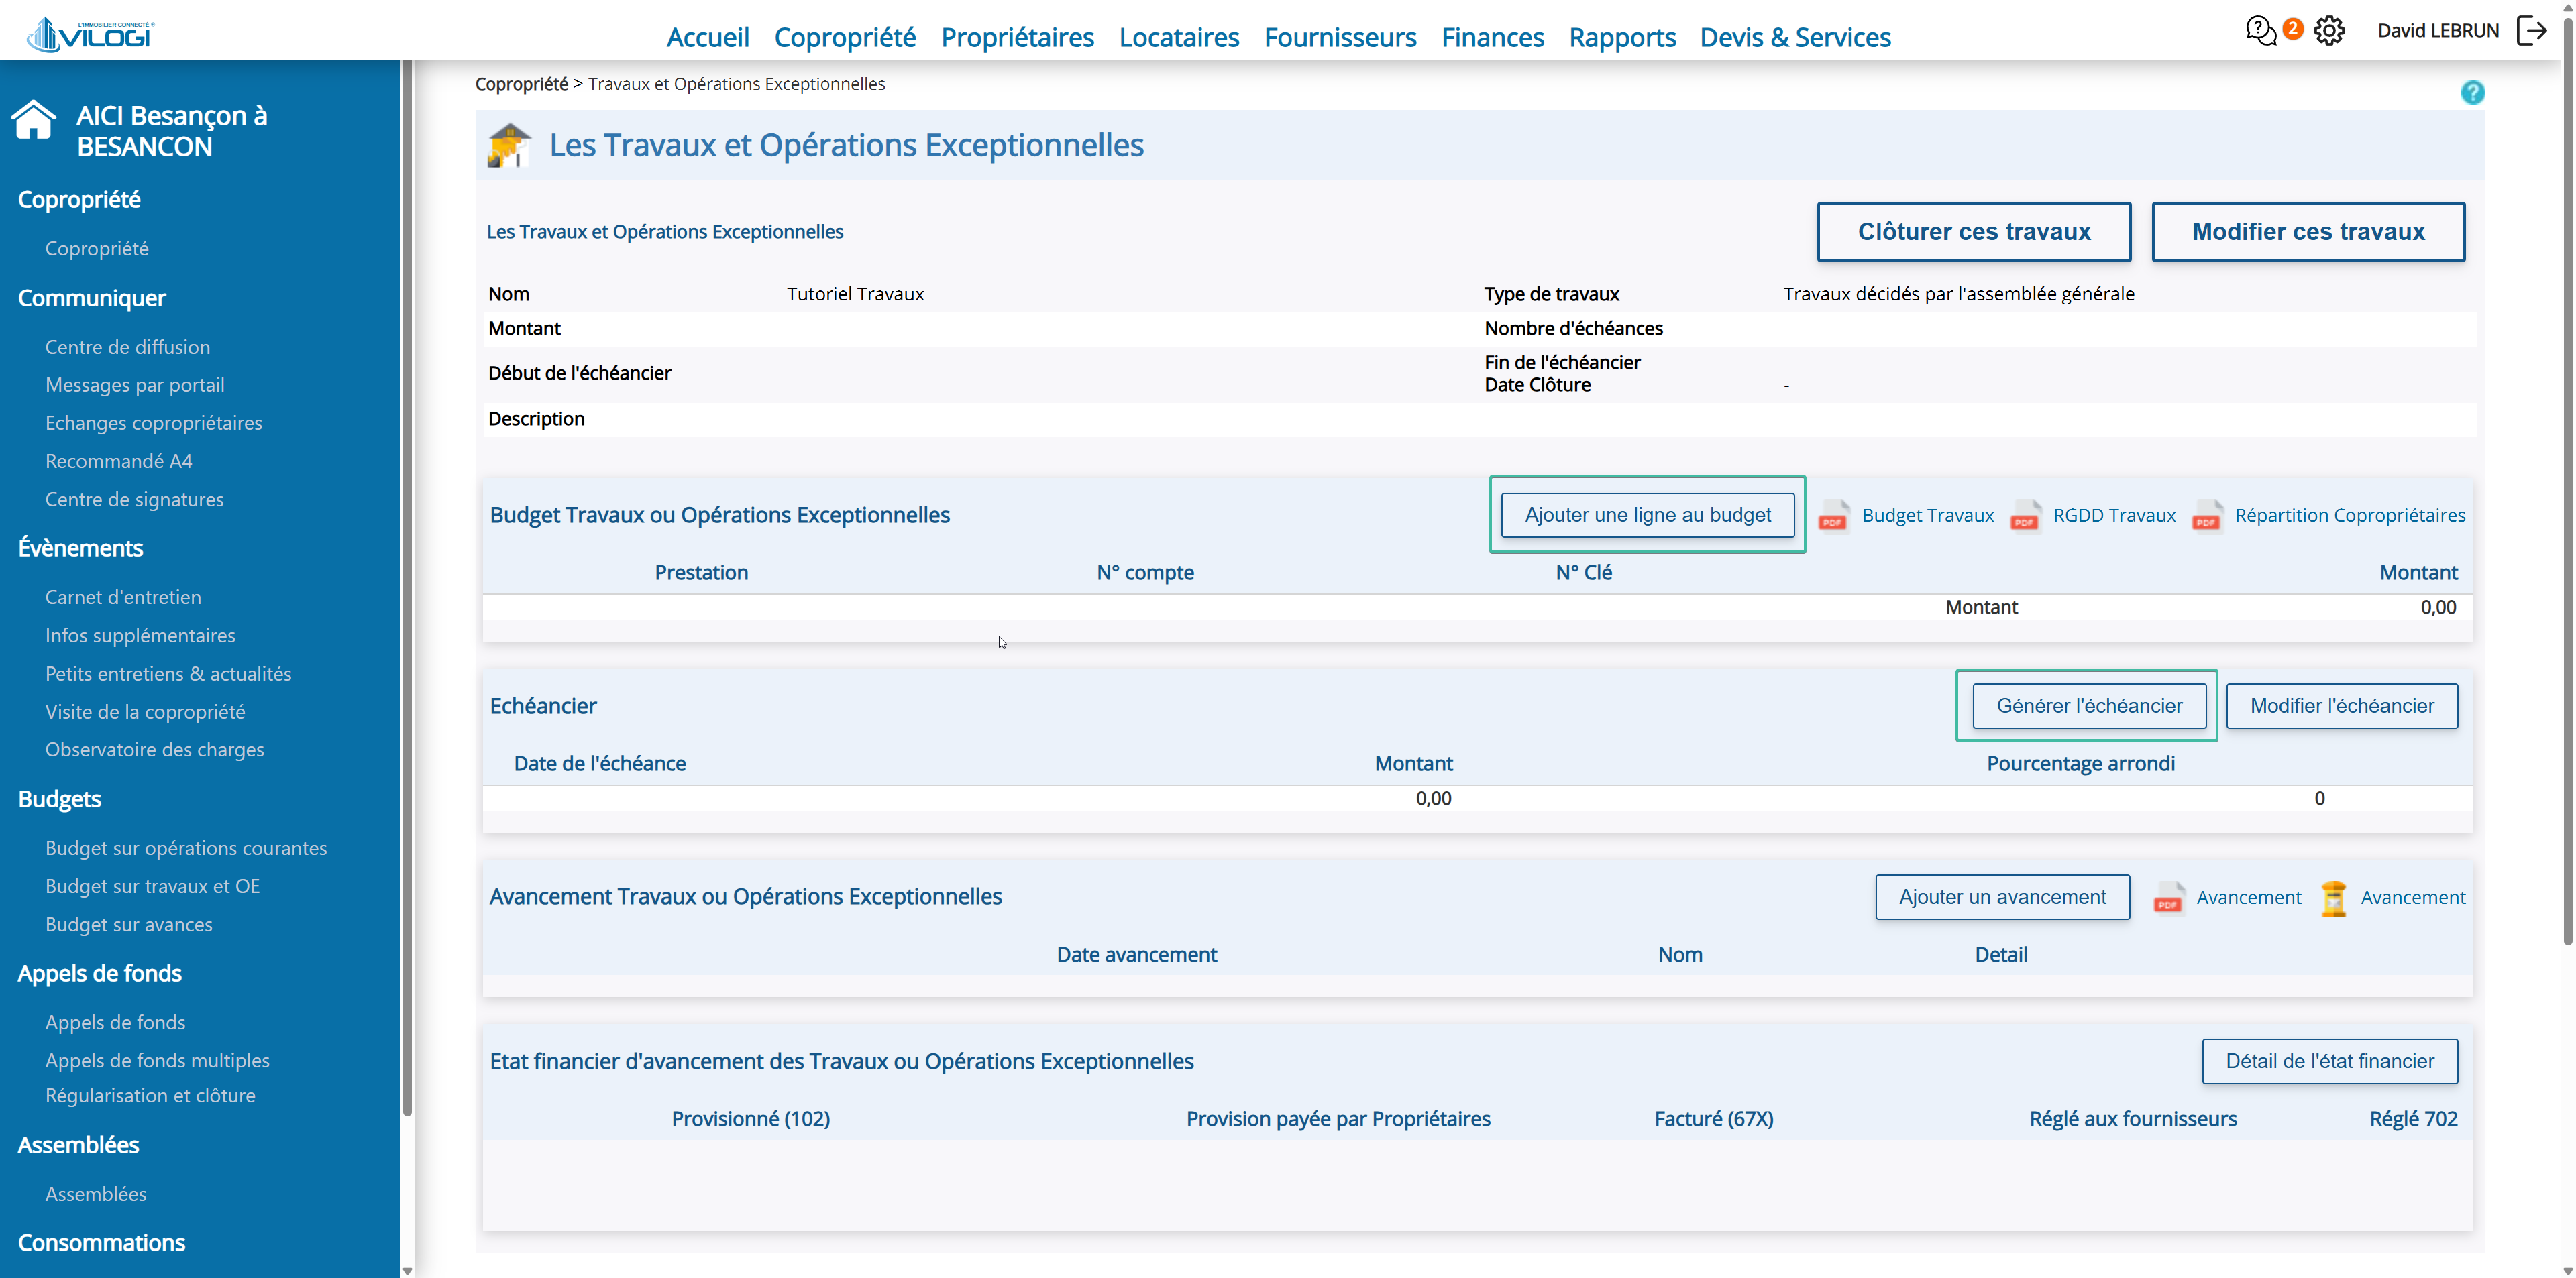2576x1278 pixels.
Task: Download Budget Travaux PDF
Action: [x=1832, y=516]
